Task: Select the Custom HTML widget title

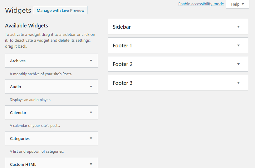Action: [23, 164]
